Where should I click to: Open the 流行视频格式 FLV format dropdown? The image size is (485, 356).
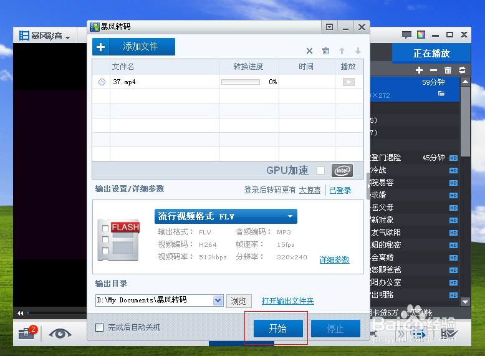(x=226, y=216)
